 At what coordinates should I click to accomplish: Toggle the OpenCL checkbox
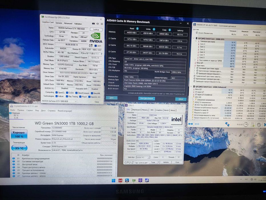(x=57, y=93)
